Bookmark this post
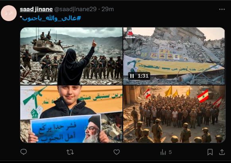 coord(210,152)
